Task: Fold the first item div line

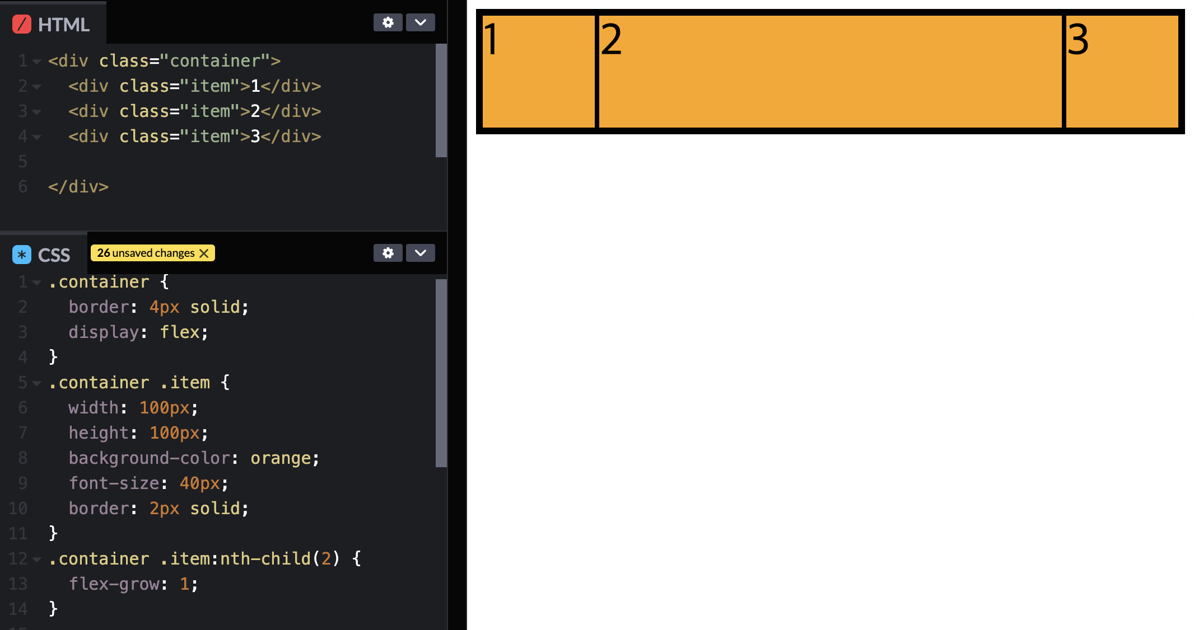Action: 37,87
